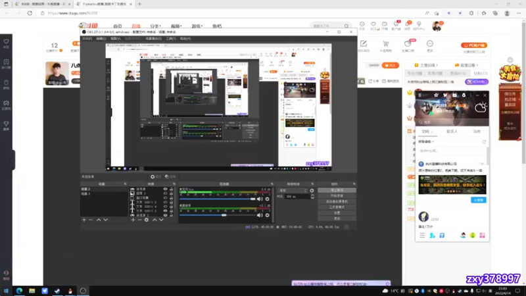Toggle lock icon of first source row

coord(172,189)
